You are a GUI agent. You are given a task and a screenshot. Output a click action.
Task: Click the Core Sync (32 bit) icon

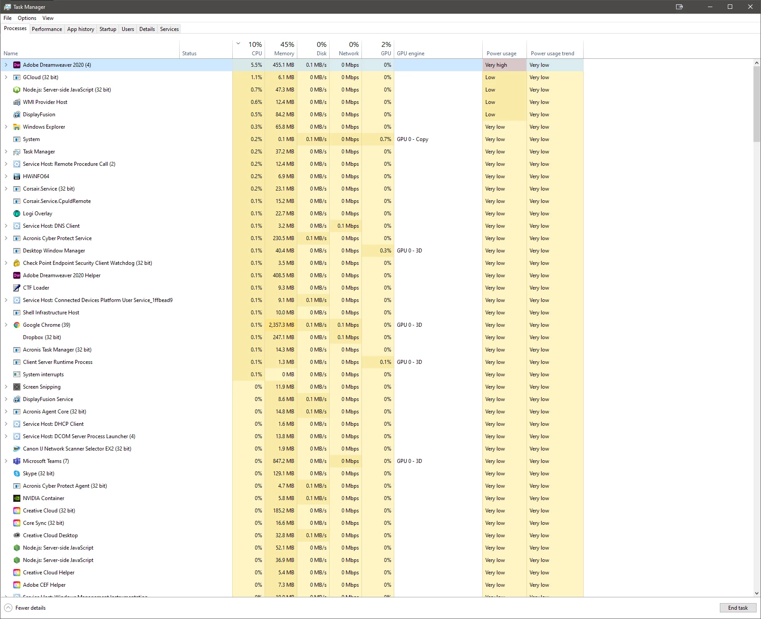(17, 523)
